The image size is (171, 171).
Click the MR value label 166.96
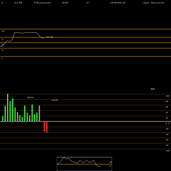(55, 100)
